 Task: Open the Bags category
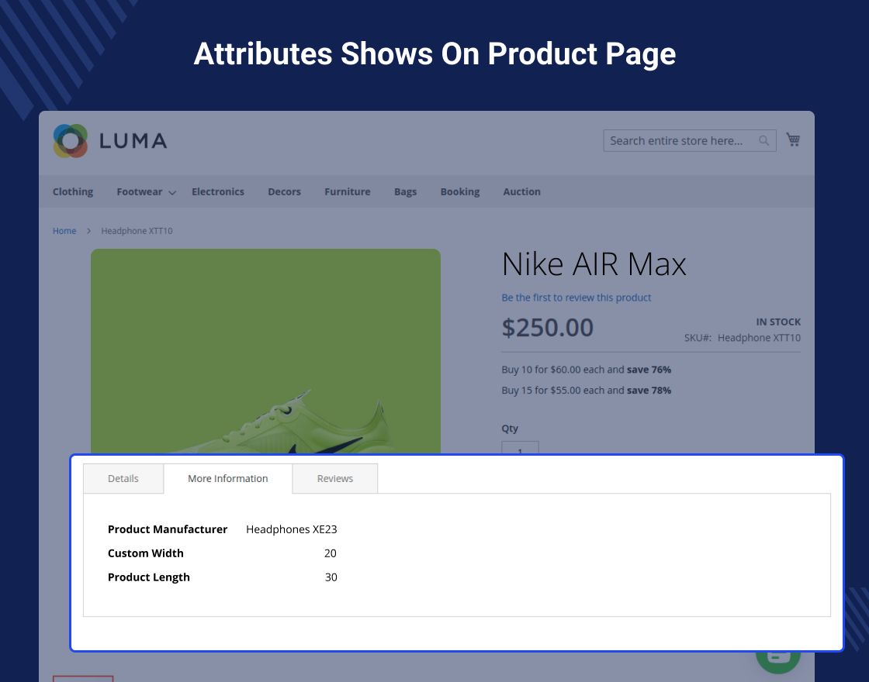click(405, 191)
